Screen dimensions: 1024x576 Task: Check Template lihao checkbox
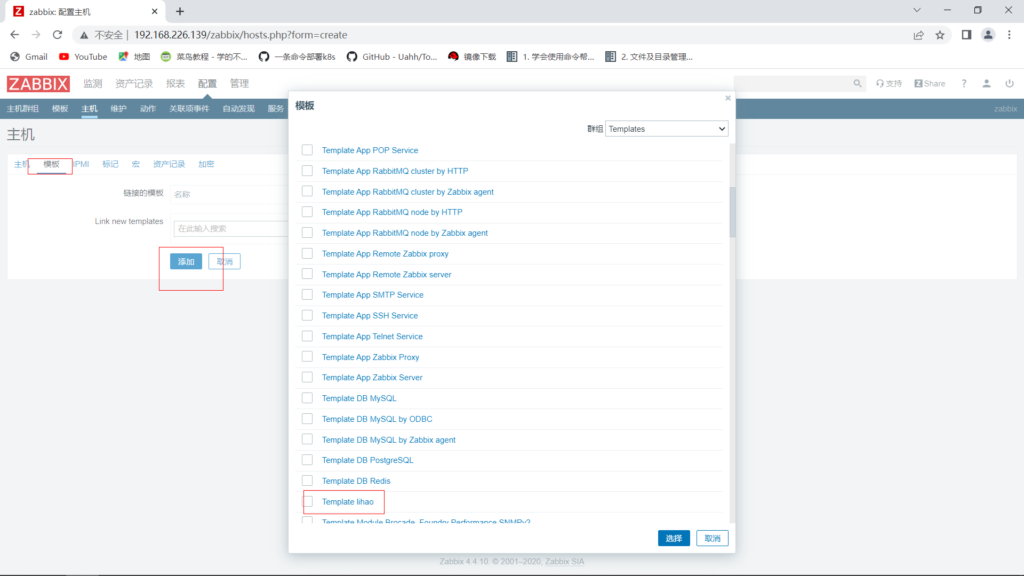point(307,501)
